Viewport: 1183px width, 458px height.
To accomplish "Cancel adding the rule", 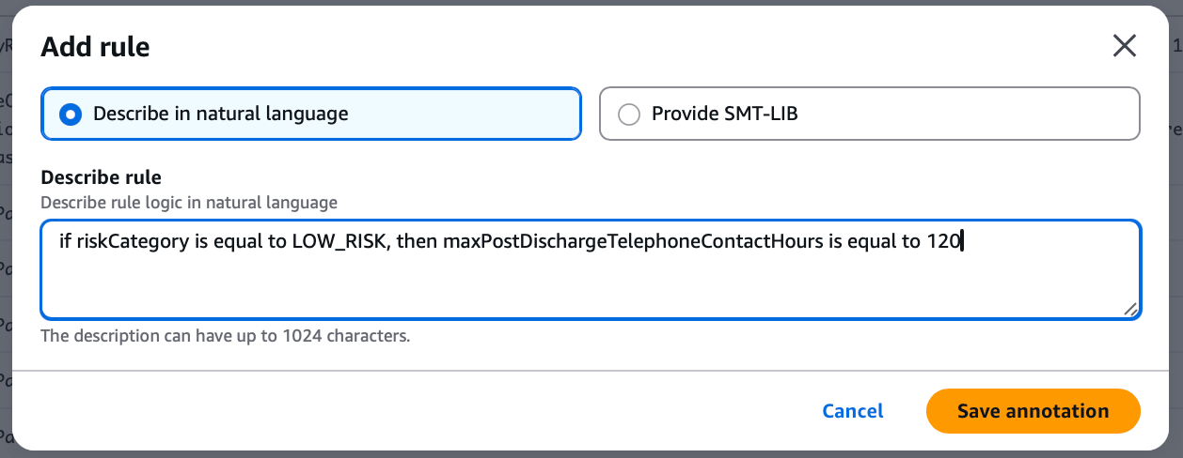I will click(x=852, y=411).
